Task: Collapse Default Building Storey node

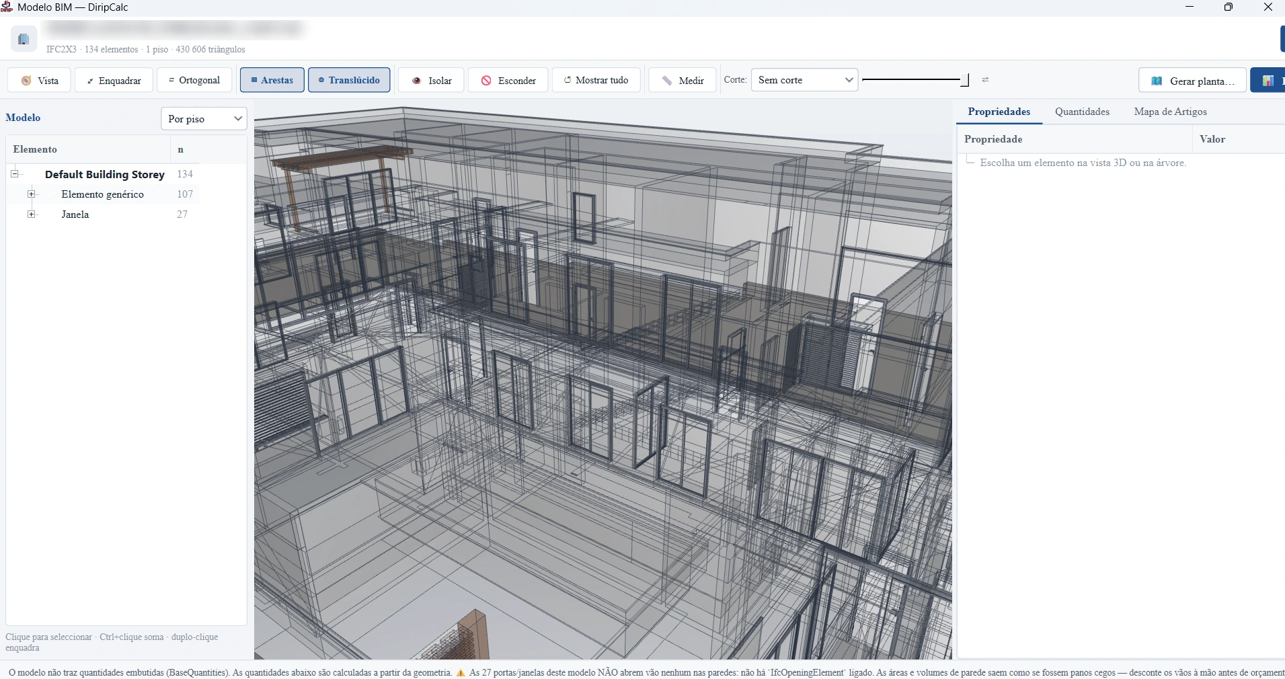Action: point(14,174)
